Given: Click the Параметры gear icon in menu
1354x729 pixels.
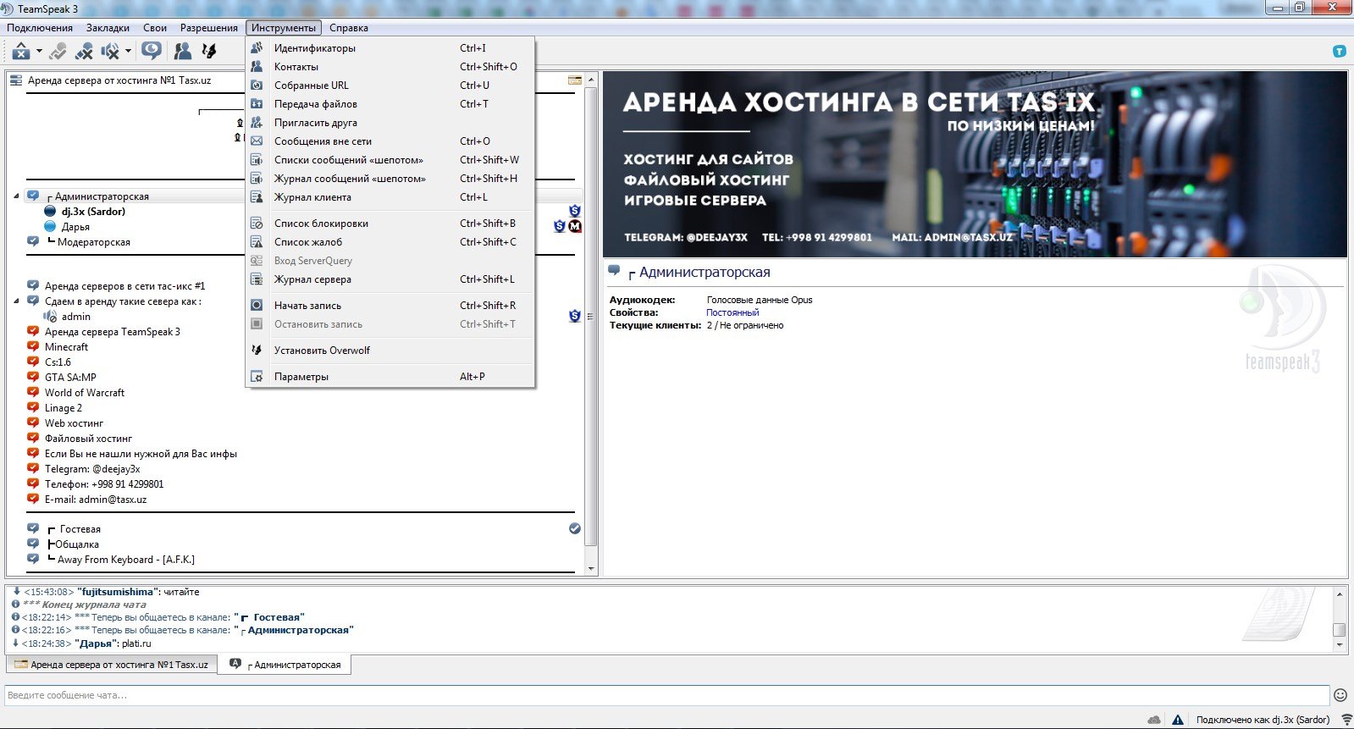Looking at the screenshot, I should coord(257,377).
